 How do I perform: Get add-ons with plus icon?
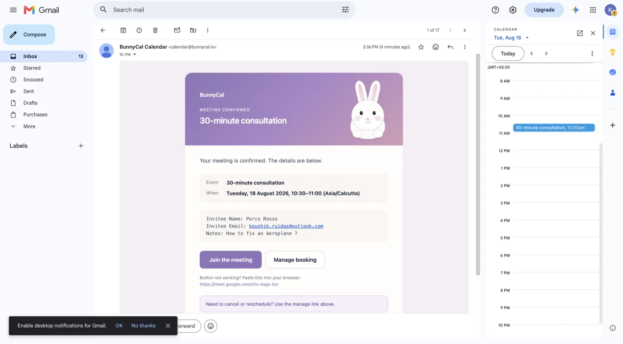pos(613,125)
